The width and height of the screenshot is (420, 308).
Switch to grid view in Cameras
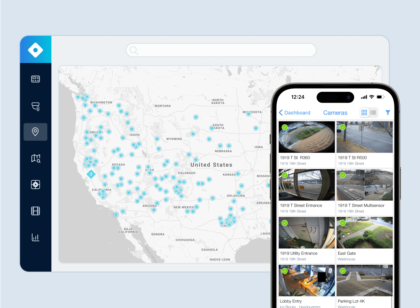tap(364, 112)
